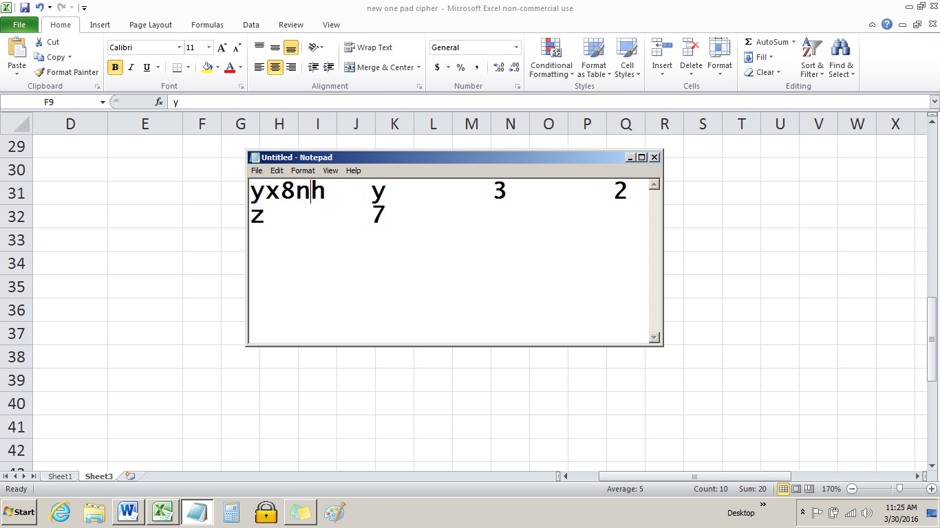Screen dimensions: 940x528
Task: Open the General number format dropdown
Action: tap(516, 47)
